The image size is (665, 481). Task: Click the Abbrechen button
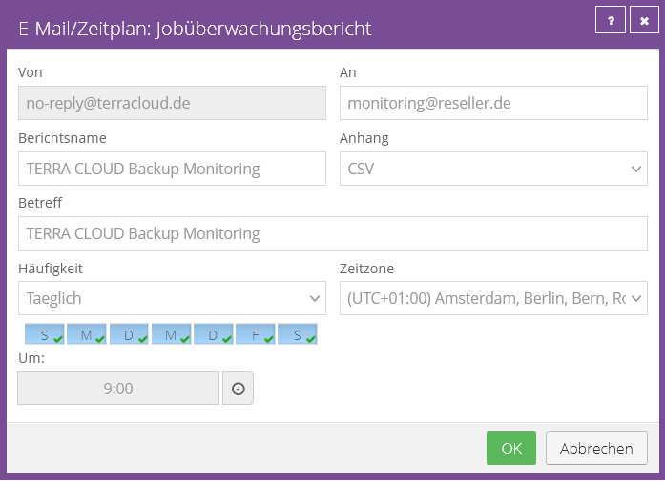(596, 448)
